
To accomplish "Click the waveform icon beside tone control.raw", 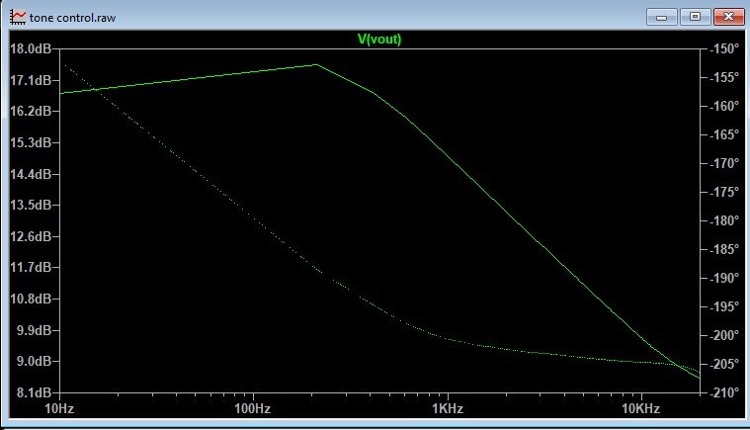I will tap(18, 17).
